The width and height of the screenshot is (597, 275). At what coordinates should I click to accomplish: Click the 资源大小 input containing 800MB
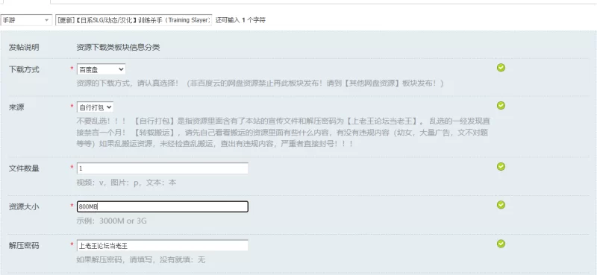pyautogui.click(x=163, y=206)
